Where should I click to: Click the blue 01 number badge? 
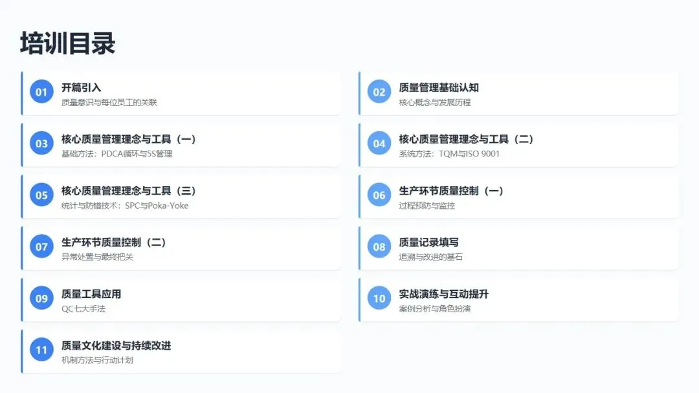[x=41, y=92]
